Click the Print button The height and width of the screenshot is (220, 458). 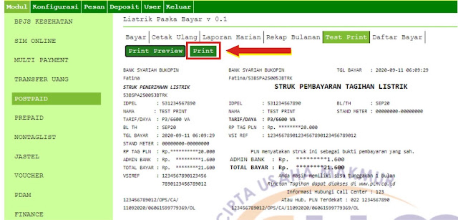[203, 51]
